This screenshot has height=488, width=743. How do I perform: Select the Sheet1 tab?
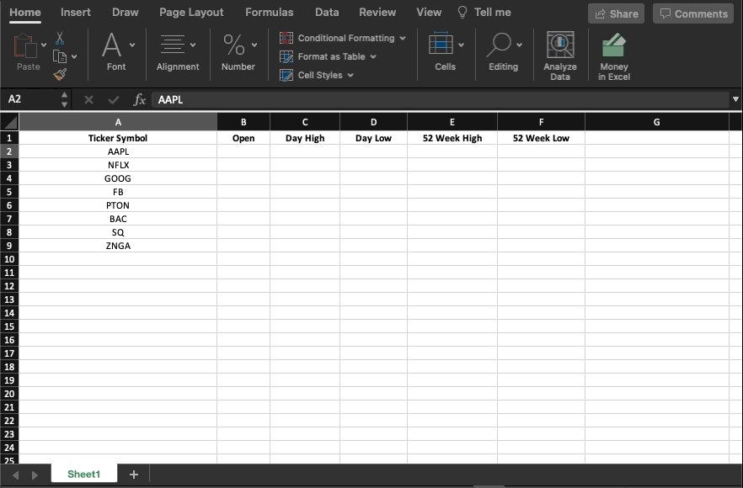(x=84, y=474)
